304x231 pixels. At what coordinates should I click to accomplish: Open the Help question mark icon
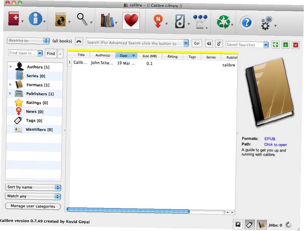click(x=247, y=23)
